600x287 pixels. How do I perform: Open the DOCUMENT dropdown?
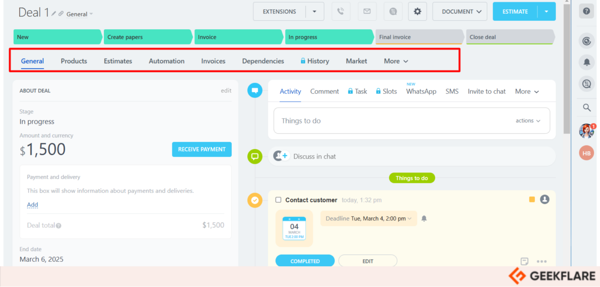tap(460, 11)
